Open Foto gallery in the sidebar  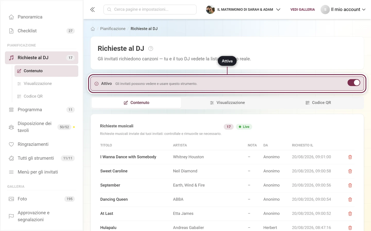pos(41,199)
